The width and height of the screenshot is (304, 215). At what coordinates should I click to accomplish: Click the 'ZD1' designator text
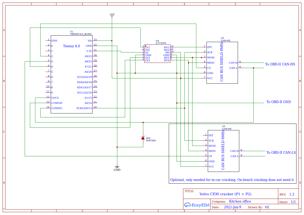(148, 138)
